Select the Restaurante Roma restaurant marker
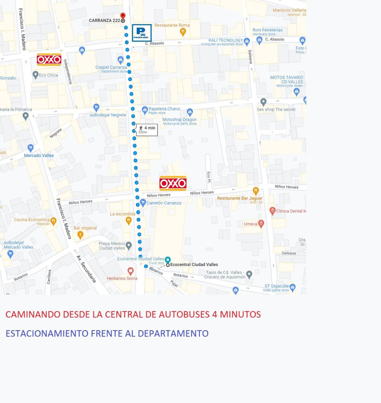 [x=183, y=32]
